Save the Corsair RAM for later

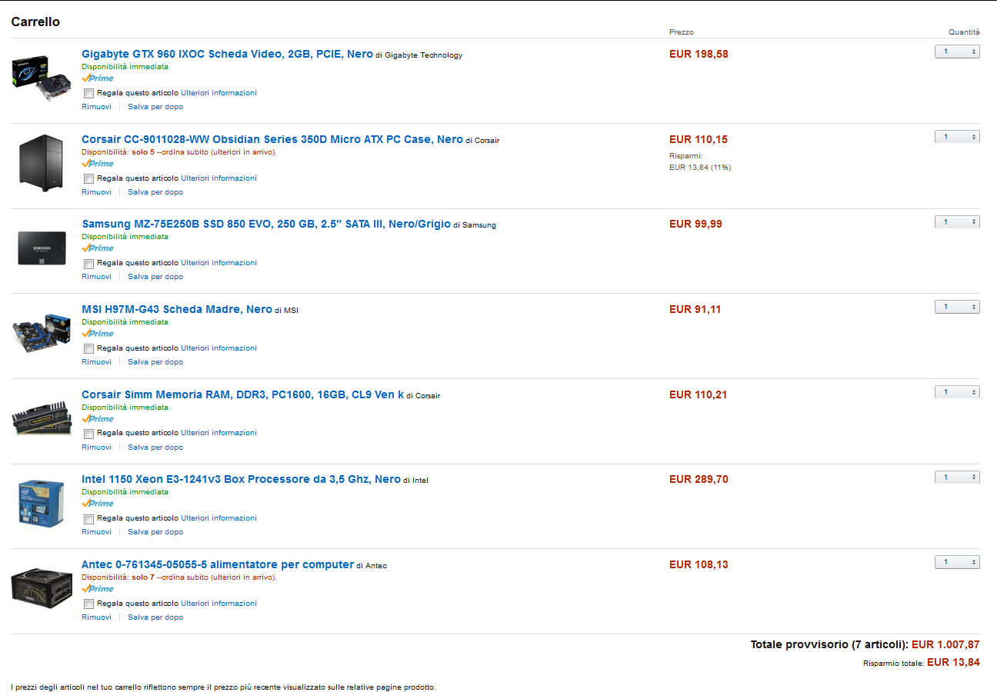(155, 447)
